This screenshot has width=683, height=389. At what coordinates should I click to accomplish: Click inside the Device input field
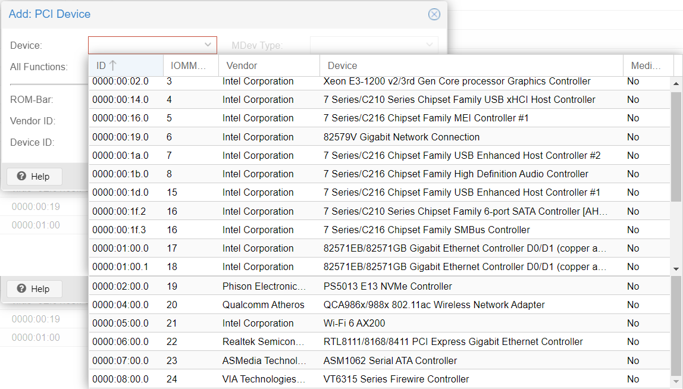pyautogui.click(x=145, y=45)
